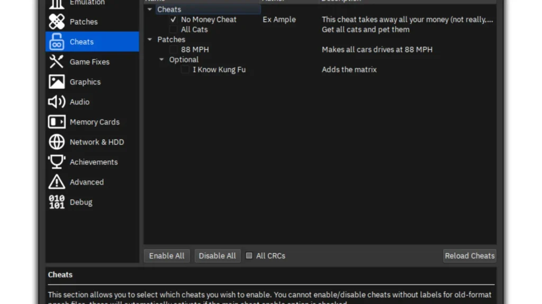
Task: Enable the All Cats cheat checkbox
Action: pos(173,30)
